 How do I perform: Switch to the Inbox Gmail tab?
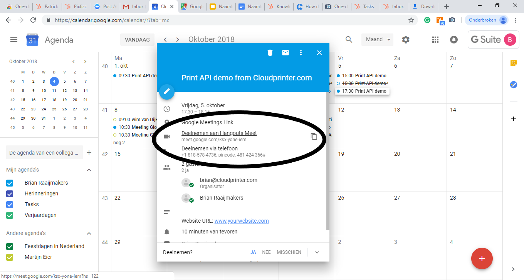pos(134,7)
